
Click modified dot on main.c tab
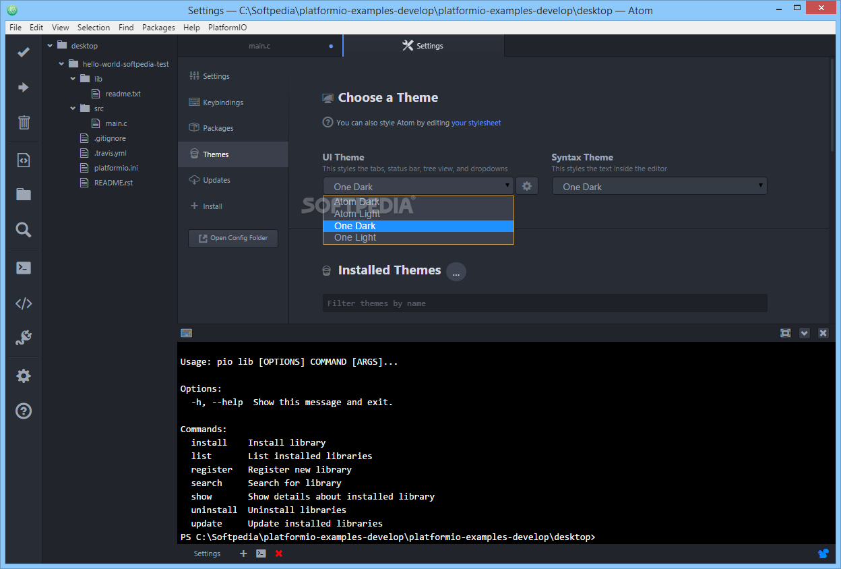tap(331, 47)
